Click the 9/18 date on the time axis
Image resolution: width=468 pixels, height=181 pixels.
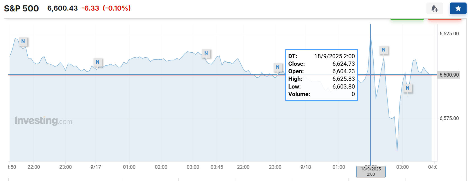coord(306,167)
